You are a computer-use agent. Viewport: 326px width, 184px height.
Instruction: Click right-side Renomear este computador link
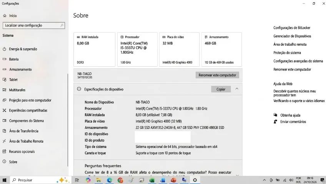click(x=292, y=69)
